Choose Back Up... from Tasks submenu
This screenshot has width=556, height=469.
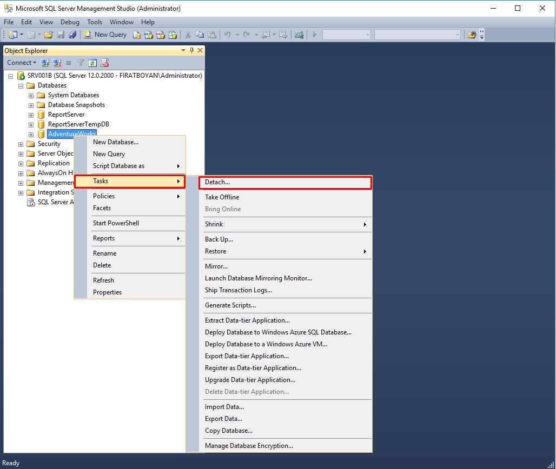coord(286,239)
